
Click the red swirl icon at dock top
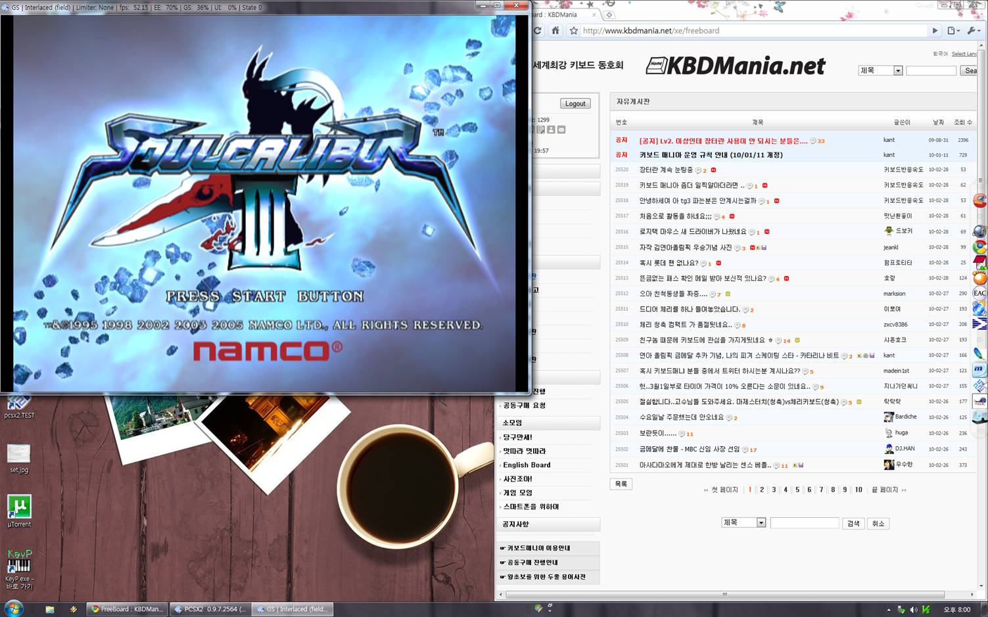[x=979, y=200]
